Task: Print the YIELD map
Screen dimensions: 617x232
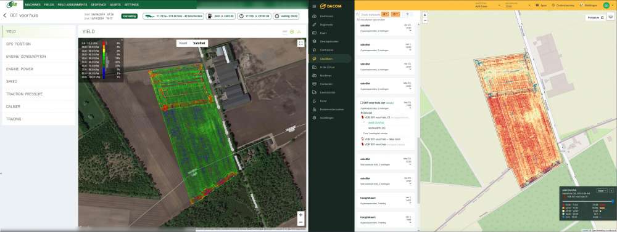Action: 292,32
